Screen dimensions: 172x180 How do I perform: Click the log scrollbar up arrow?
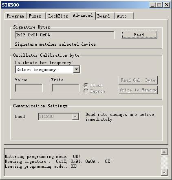coord(164,152)
